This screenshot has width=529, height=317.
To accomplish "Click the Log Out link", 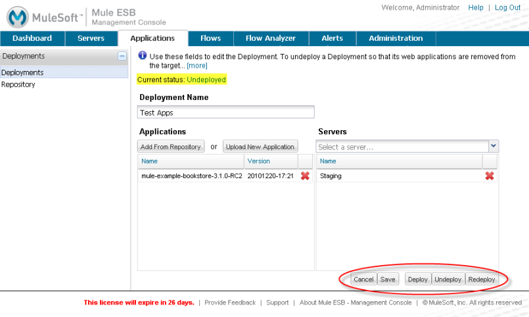I will pos(507,7).
